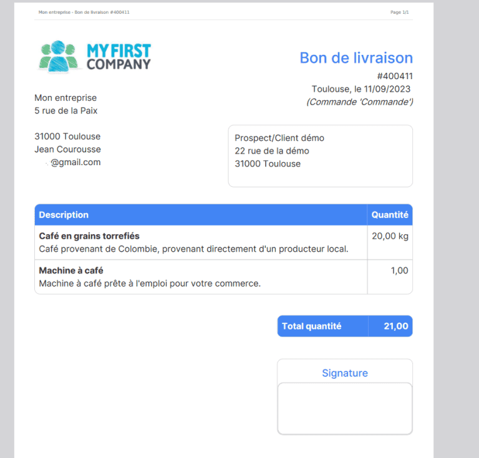
Task: Select the "Café en grains torrefiés" item name
Action: (89, 236)
